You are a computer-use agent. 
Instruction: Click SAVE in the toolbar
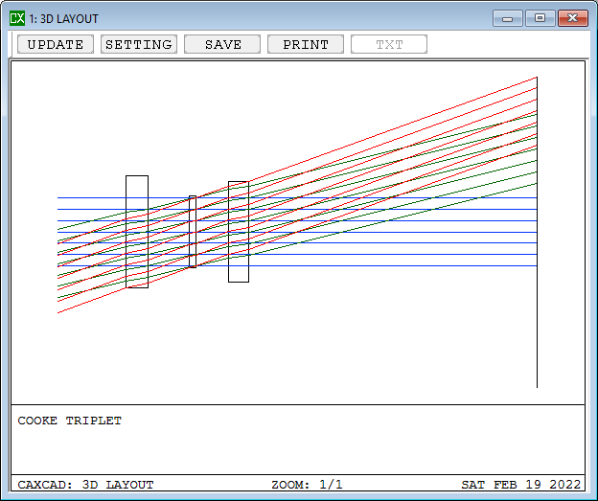[222, 44]
